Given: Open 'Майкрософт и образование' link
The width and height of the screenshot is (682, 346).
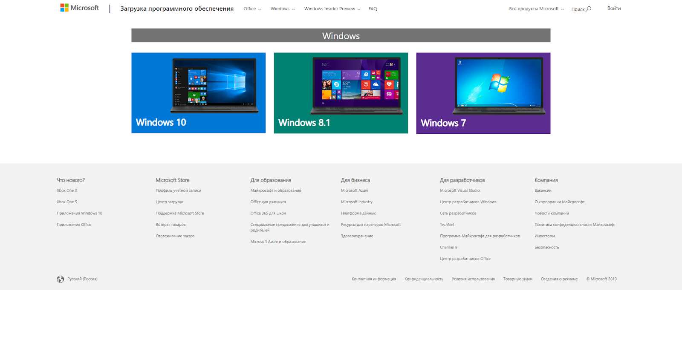Looking at the screenshot, I should [276, 190].
